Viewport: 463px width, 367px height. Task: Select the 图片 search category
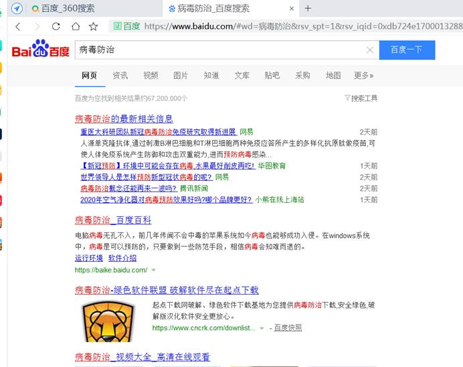pyautogui.click(x=181, y=76)
